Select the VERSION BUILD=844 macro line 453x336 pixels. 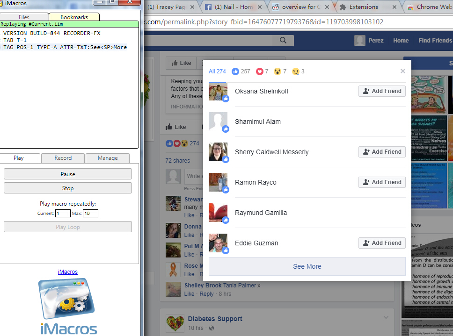pos(52,33)
